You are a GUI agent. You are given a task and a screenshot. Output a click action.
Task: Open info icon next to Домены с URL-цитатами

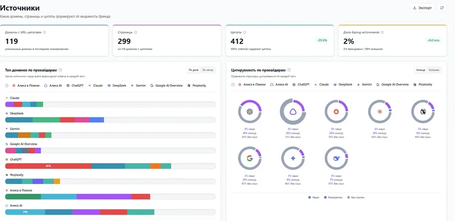tap(44, 33)
